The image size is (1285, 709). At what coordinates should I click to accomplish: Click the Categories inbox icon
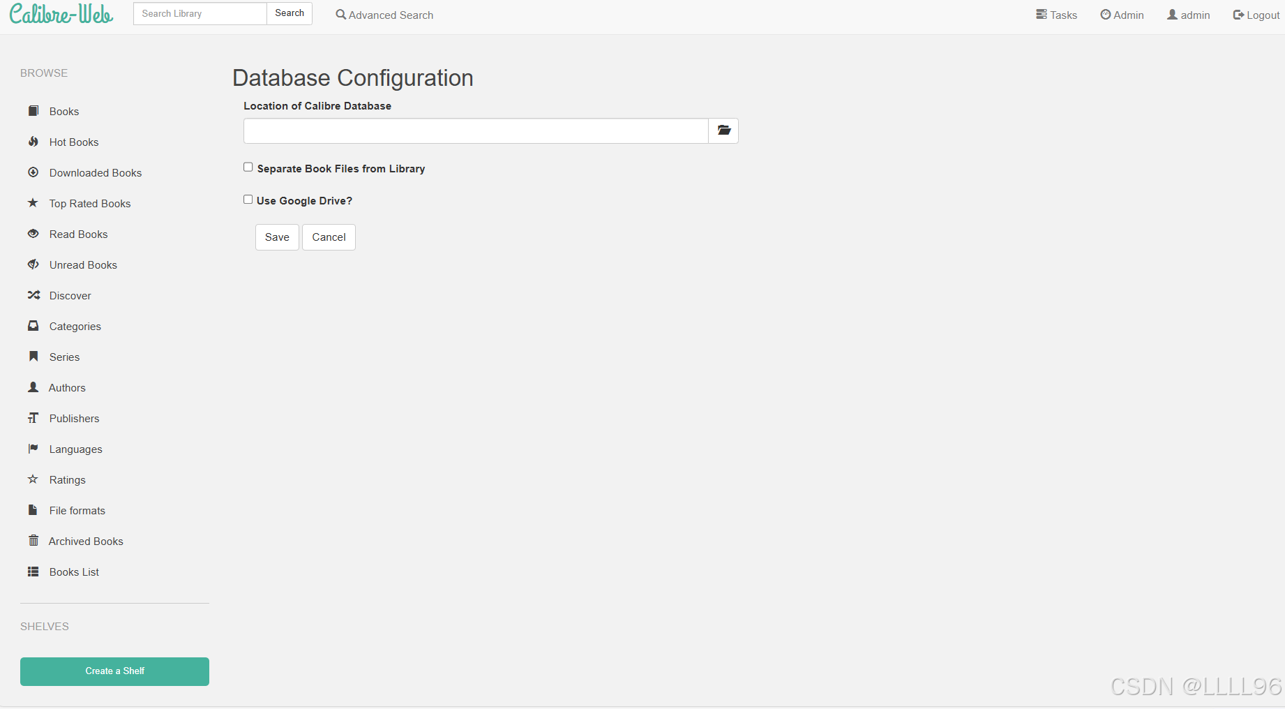coord(33,326)
